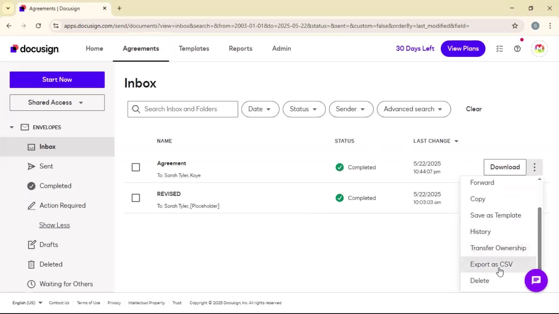Open the Date filter dropdown
The height and width of the screenshot is (314, 559).
point(260,109)
